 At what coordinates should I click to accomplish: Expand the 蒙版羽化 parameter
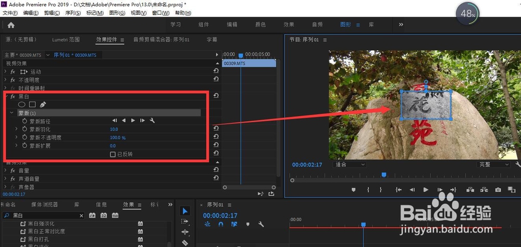point(17,129)
